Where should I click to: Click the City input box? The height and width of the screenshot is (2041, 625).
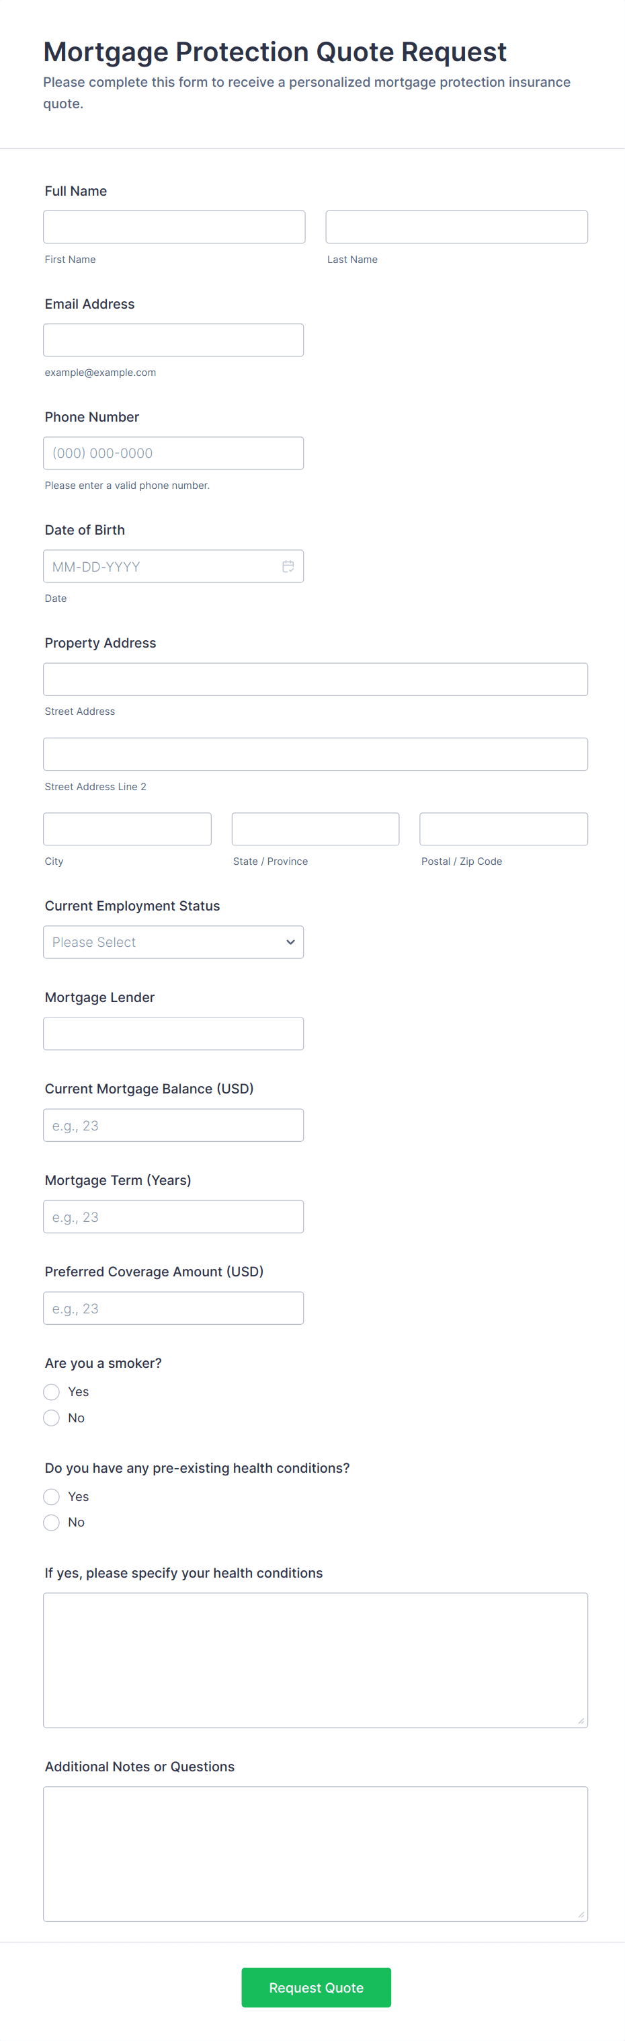[x=127, y=829]
